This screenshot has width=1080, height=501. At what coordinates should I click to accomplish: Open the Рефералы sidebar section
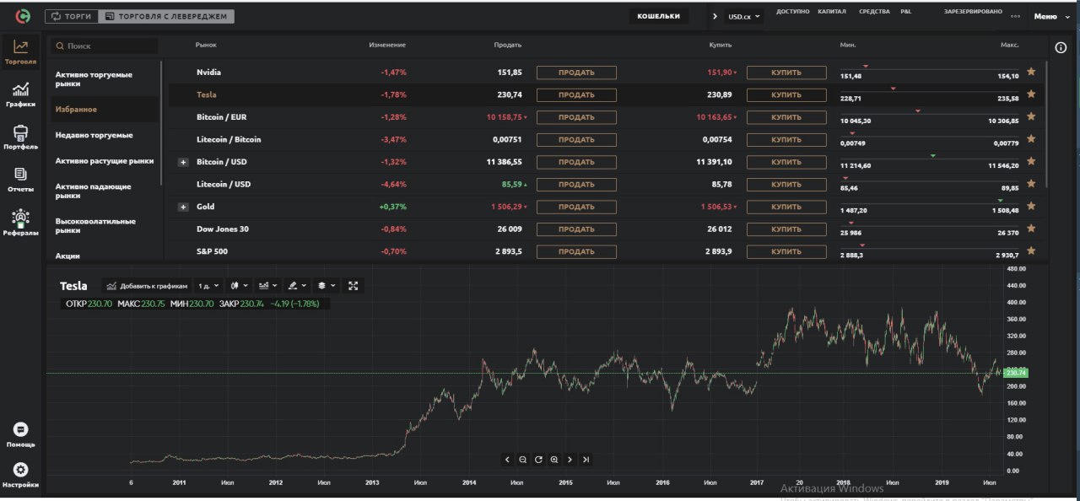(x=21, y=222)
